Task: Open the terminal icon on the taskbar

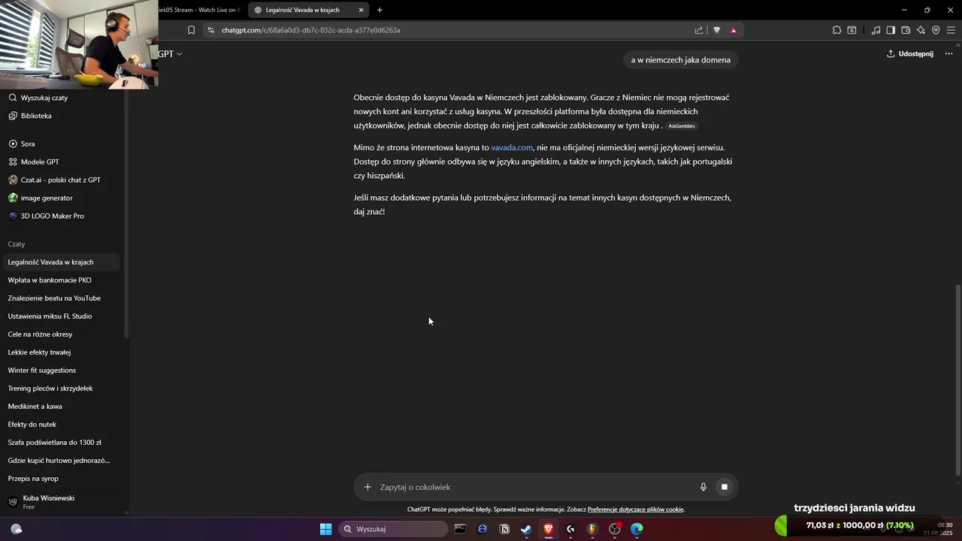Action: (x=460, y=529)
